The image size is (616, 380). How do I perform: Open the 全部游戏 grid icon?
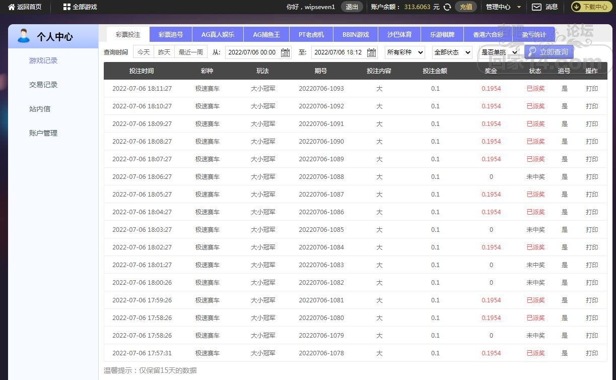66,7
